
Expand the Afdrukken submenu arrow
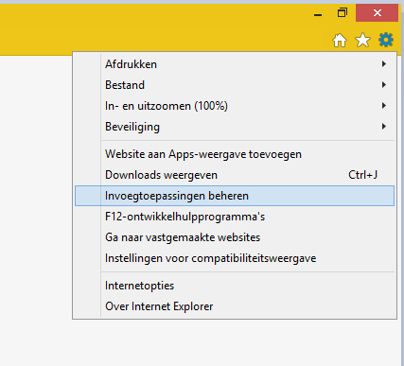384,64
